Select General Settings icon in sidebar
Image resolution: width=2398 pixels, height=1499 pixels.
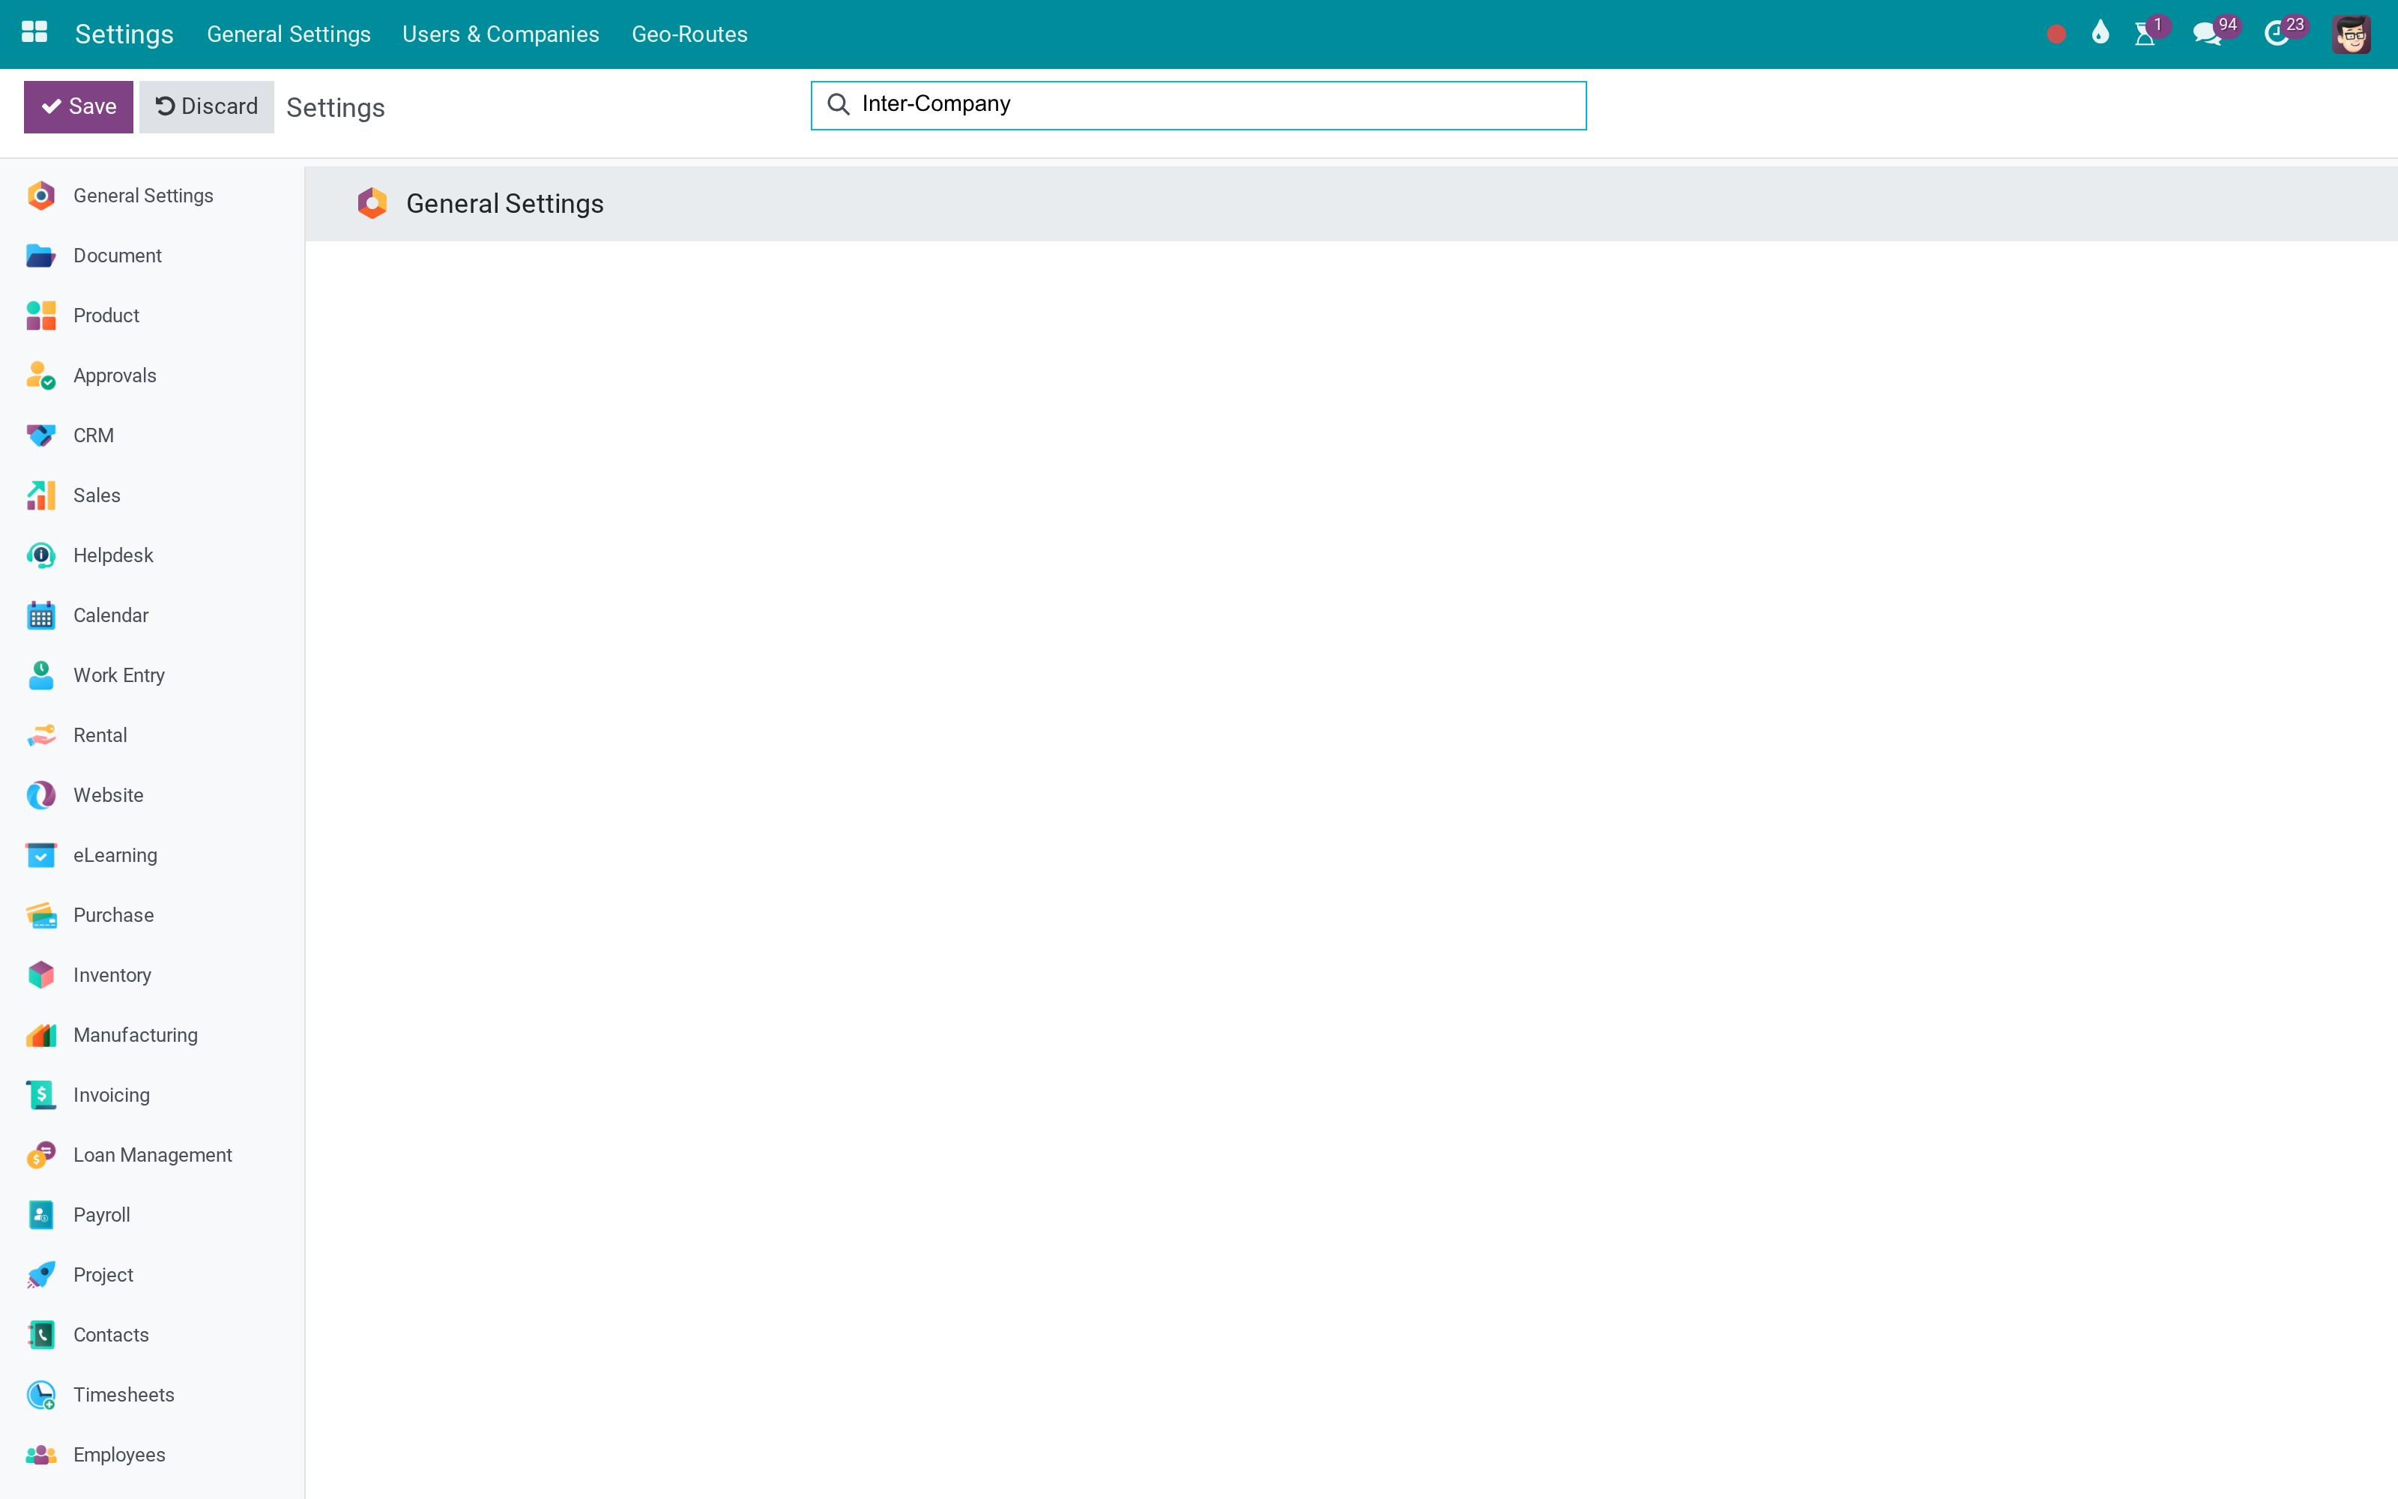(x=40, y=196)
